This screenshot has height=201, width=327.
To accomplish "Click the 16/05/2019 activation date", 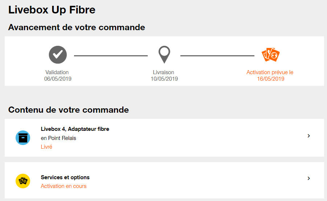I will [x=270, y=79].
